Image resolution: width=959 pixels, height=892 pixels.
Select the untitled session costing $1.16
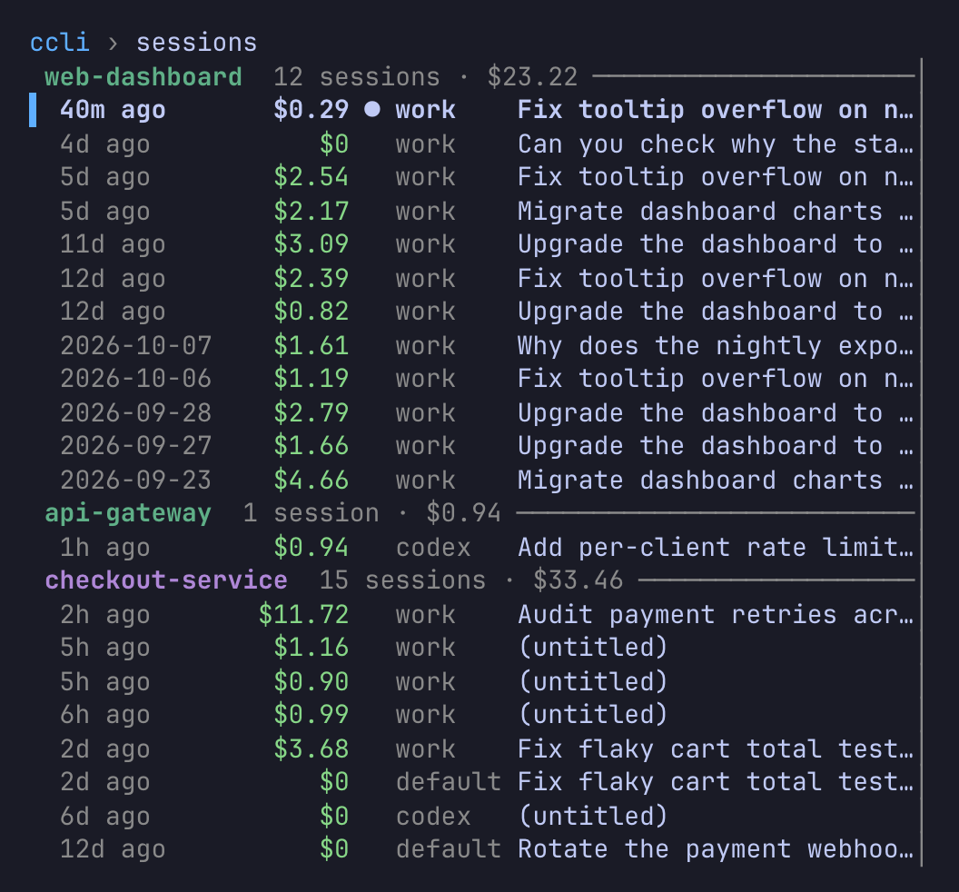[471, 648]
